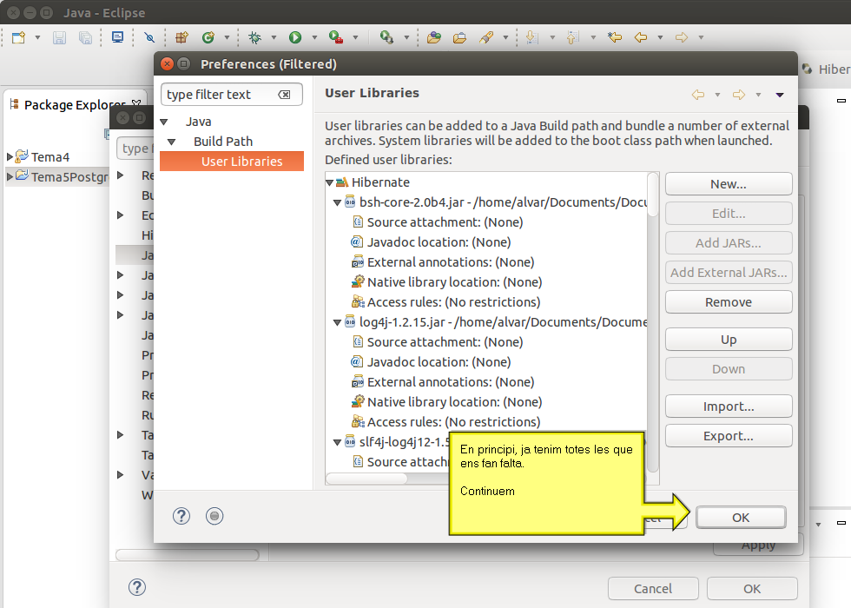Select Native library location under log4j jar
851x608 pixels.
[455, 401]
